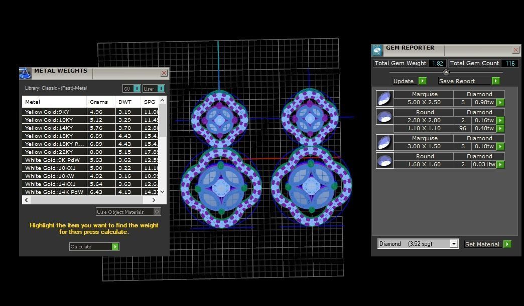This screenshot has width=524, height=306.
Task: Click the 1.60 X 1.60 round gem thumbnail
Action: [384, 160]
